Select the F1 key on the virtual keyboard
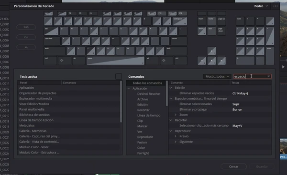 pos(62,13)
